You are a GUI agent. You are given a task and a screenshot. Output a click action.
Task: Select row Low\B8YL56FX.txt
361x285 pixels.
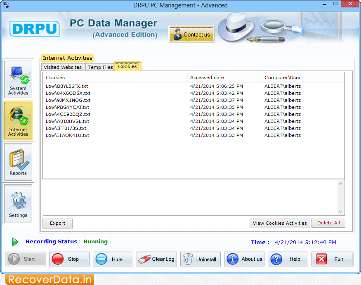(193, 86)
